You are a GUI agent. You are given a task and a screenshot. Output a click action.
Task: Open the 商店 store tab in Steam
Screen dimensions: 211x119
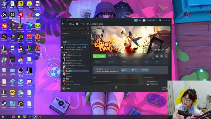[71, 24]
